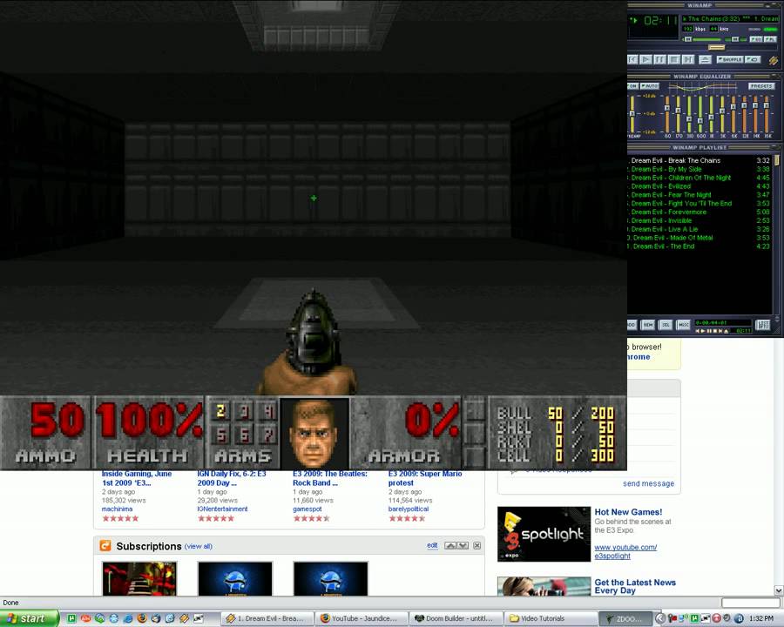Click the Winamp lightning bolt logo

click(x=774, y=60)
